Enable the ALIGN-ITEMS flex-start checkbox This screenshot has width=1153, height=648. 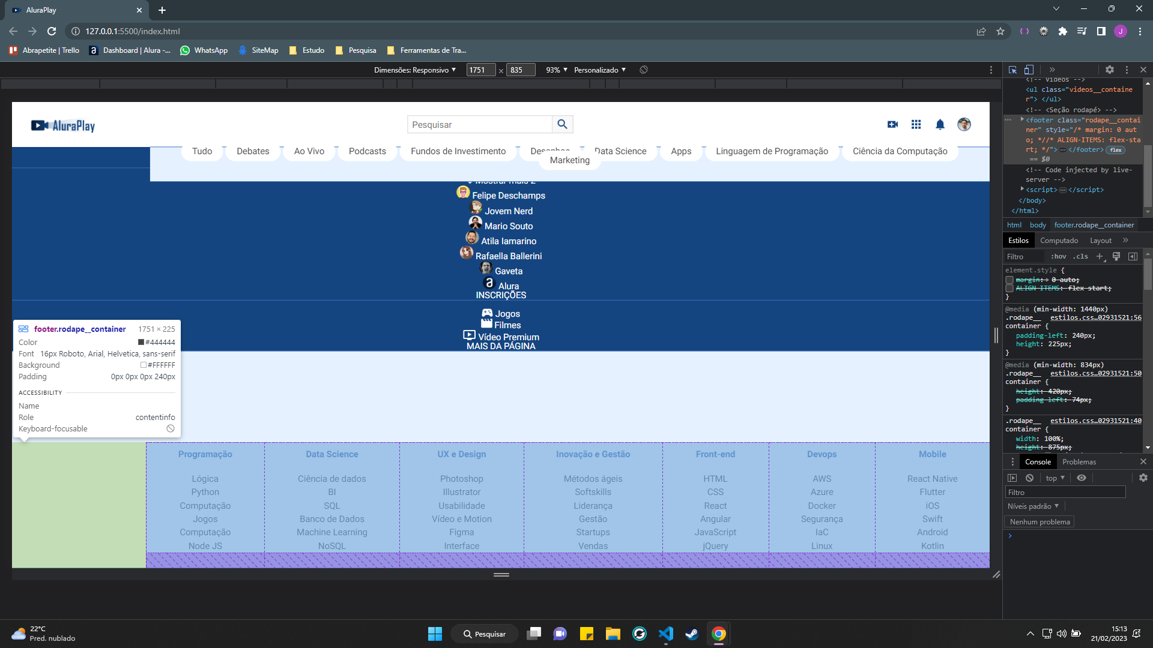coord(1009,289)
